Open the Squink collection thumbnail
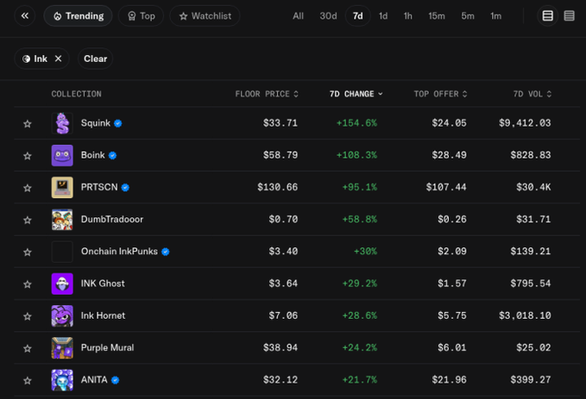 [62, 123]
